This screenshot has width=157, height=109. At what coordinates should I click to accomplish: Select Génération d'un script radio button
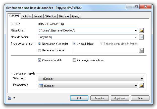(x=39, y=44)
